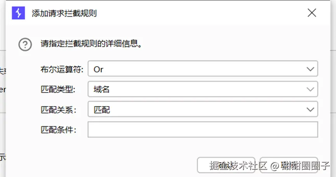Screen dimensions: 336x177
Task: Click the 匹配关系 label
Action: [x=58, y=110]
